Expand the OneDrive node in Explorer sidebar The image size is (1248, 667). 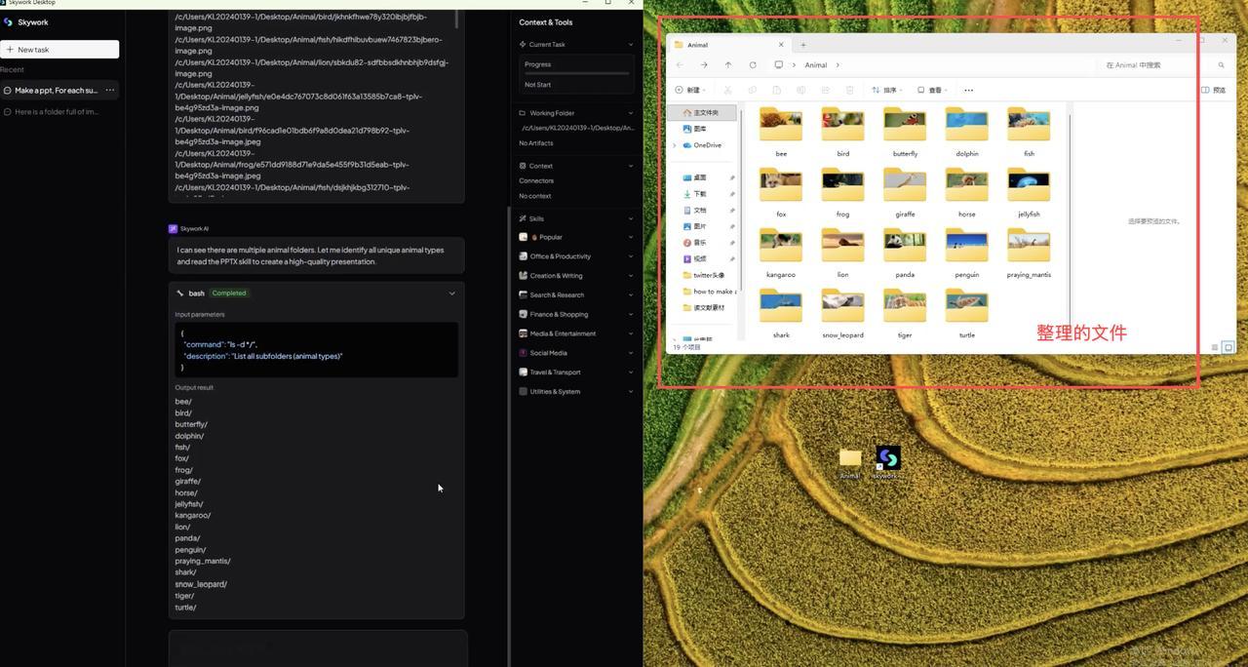click(x=675, y=145)
